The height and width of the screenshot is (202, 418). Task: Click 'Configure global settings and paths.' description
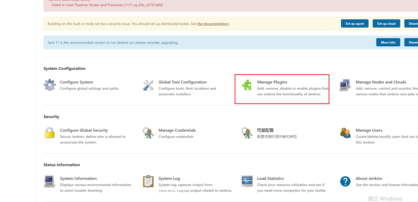(90, 88)
